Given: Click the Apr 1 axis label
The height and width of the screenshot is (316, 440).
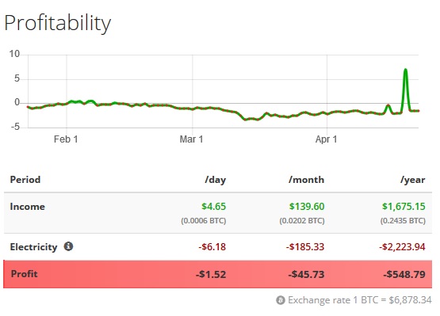Looking at the screenshot, I should [326, 139].
